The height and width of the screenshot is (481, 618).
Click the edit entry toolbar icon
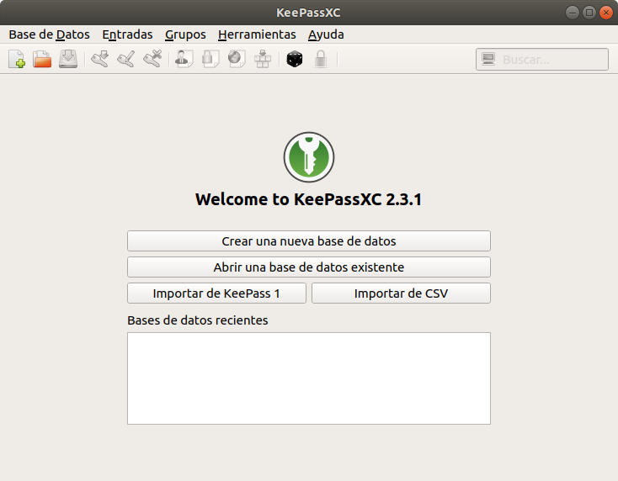[x=126, y=60]
